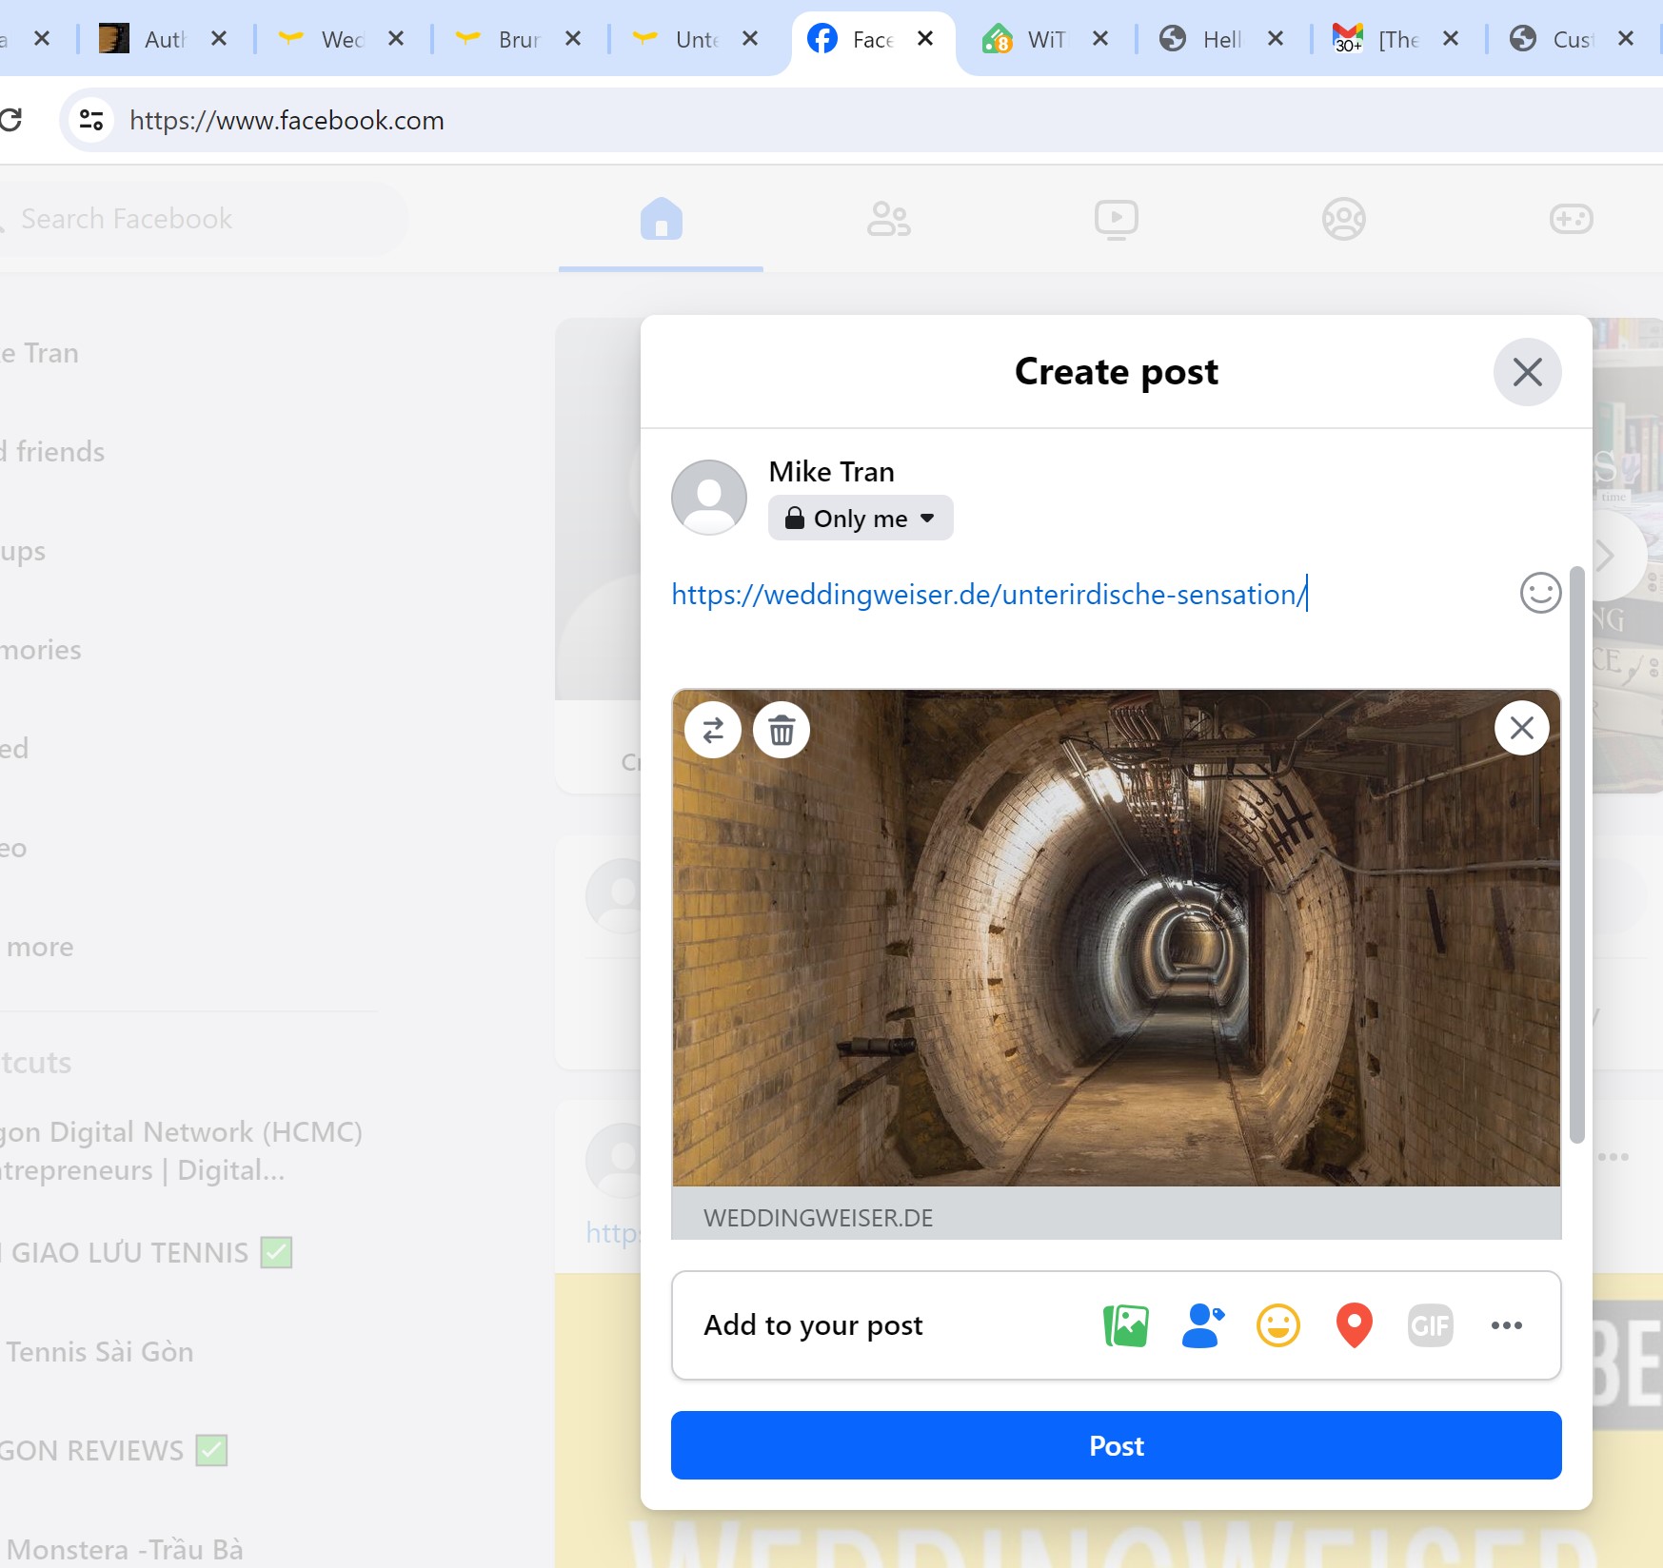Open emoji picker beside post text
The height and width of the screenshot is (1568, 1663).
tap(1540, 593)
